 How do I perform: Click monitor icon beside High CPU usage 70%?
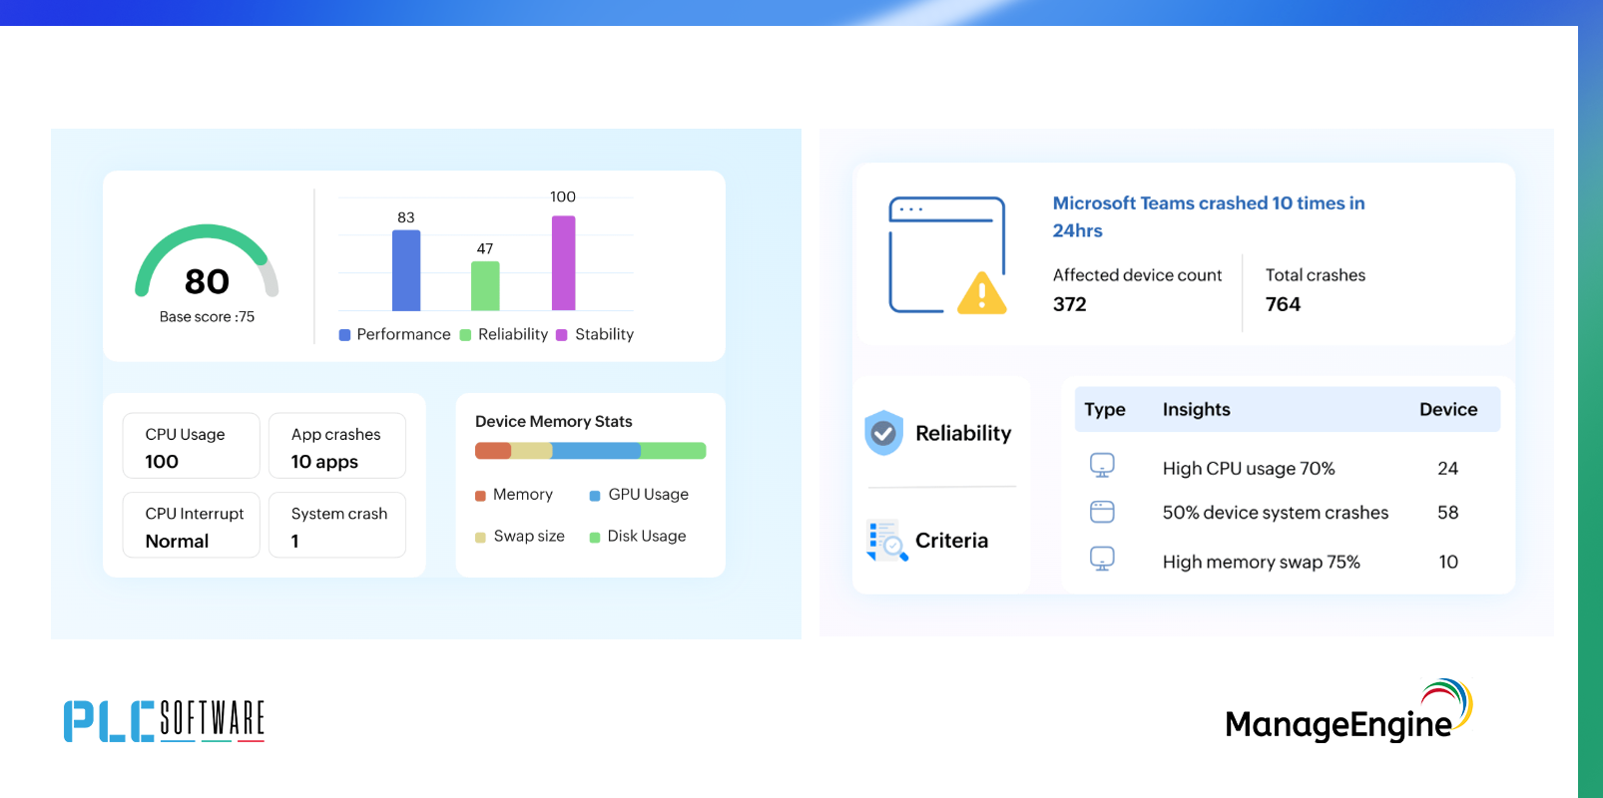click(1102, 466)
